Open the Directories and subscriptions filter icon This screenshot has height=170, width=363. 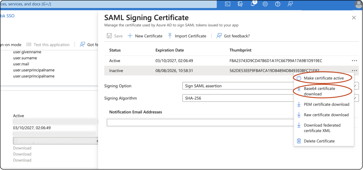point(240,4)
